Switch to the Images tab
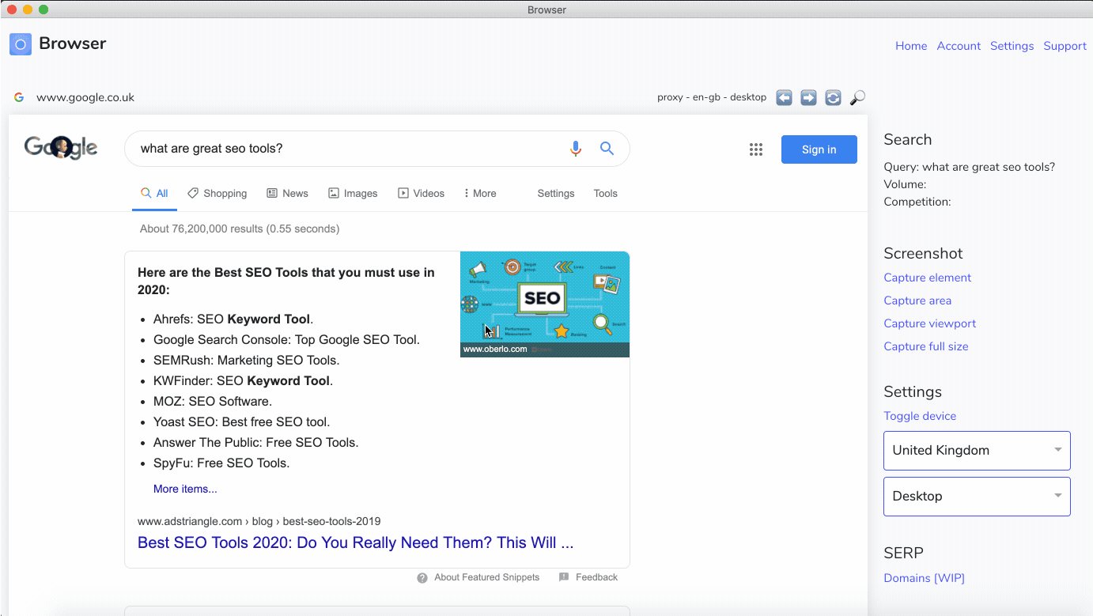Screen dimensions: 1093x616 [x=353, y=193]
